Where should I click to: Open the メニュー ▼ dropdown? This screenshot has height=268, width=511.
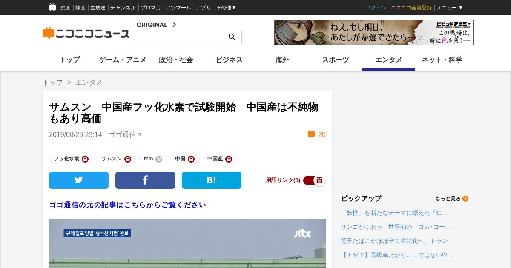click(450, 8)
